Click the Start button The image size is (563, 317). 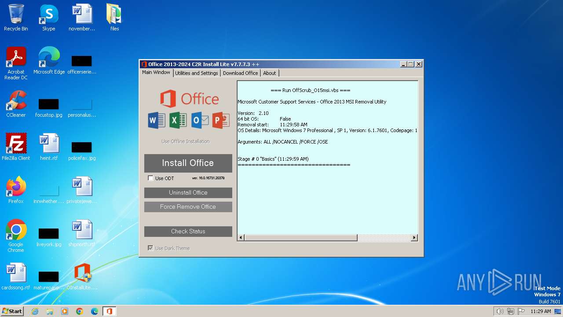12,311
